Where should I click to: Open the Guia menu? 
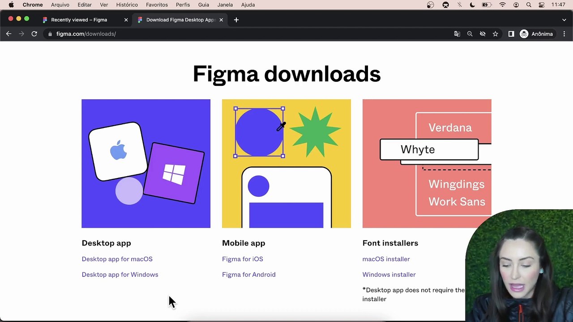click(x=204, y=5)
